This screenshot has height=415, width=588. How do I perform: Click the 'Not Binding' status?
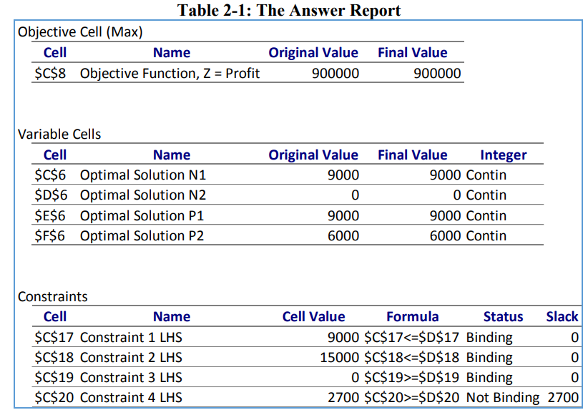click(502, 397)
